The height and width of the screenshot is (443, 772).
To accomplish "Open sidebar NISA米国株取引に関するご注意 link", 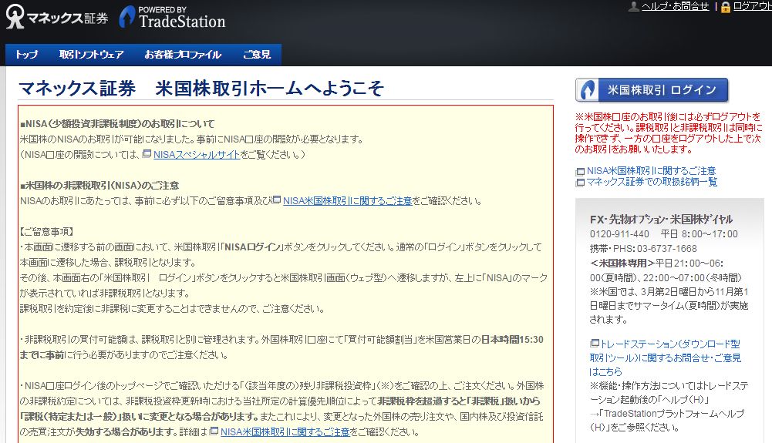I will (x=651, y=170).
